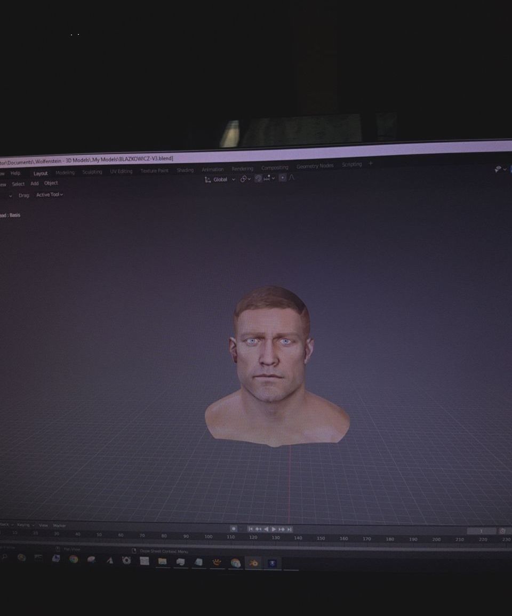512x616 pixels.
Task: Toggle the preview range clock icon
Action: pos(502,531)
